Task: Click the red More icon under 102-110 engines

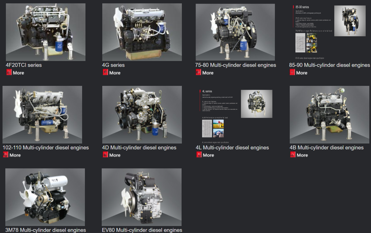Action: [6, 155]
